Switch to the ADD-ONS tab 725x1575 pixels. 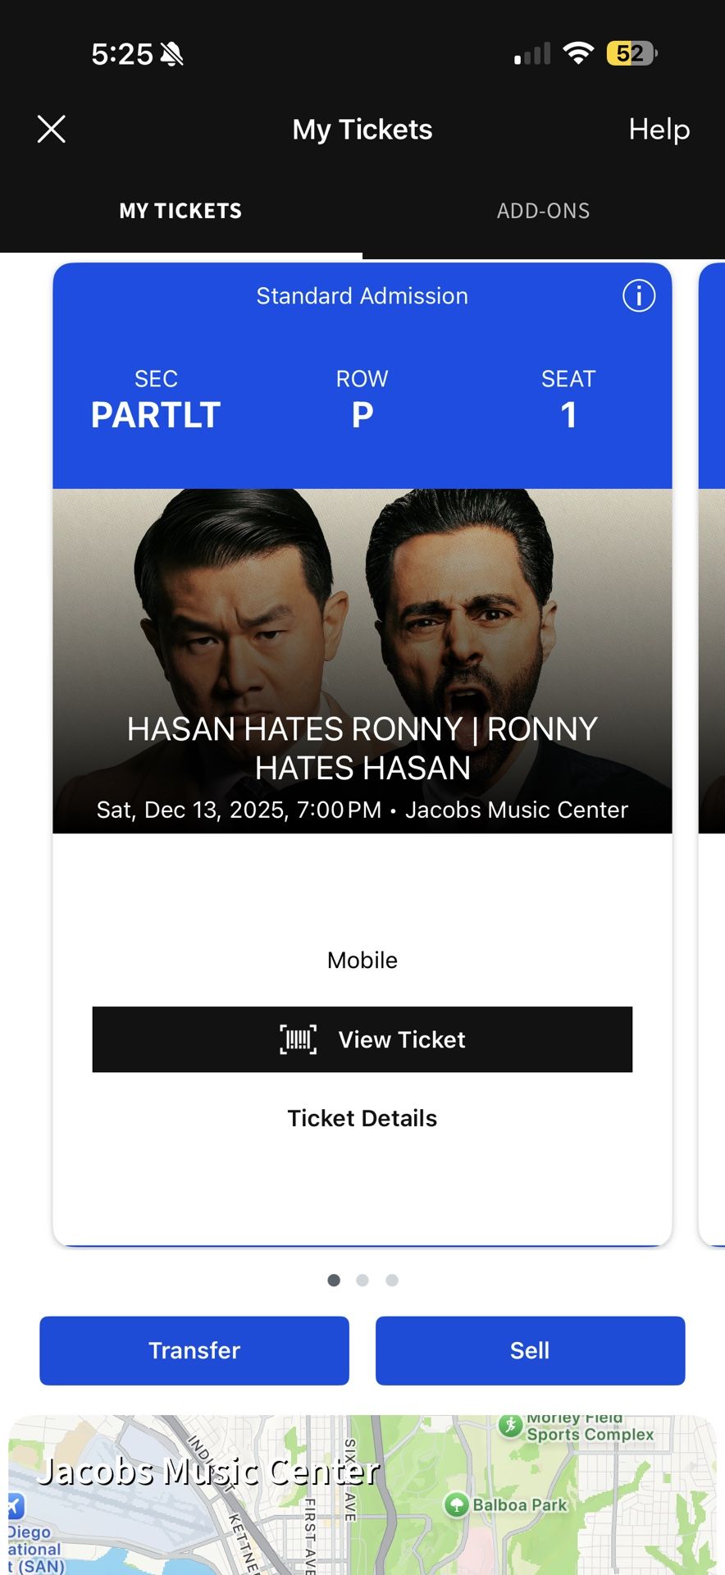click(543, 211)
